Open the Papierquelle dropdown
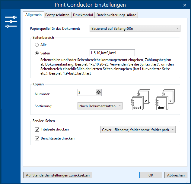 [x=135, y=28]
